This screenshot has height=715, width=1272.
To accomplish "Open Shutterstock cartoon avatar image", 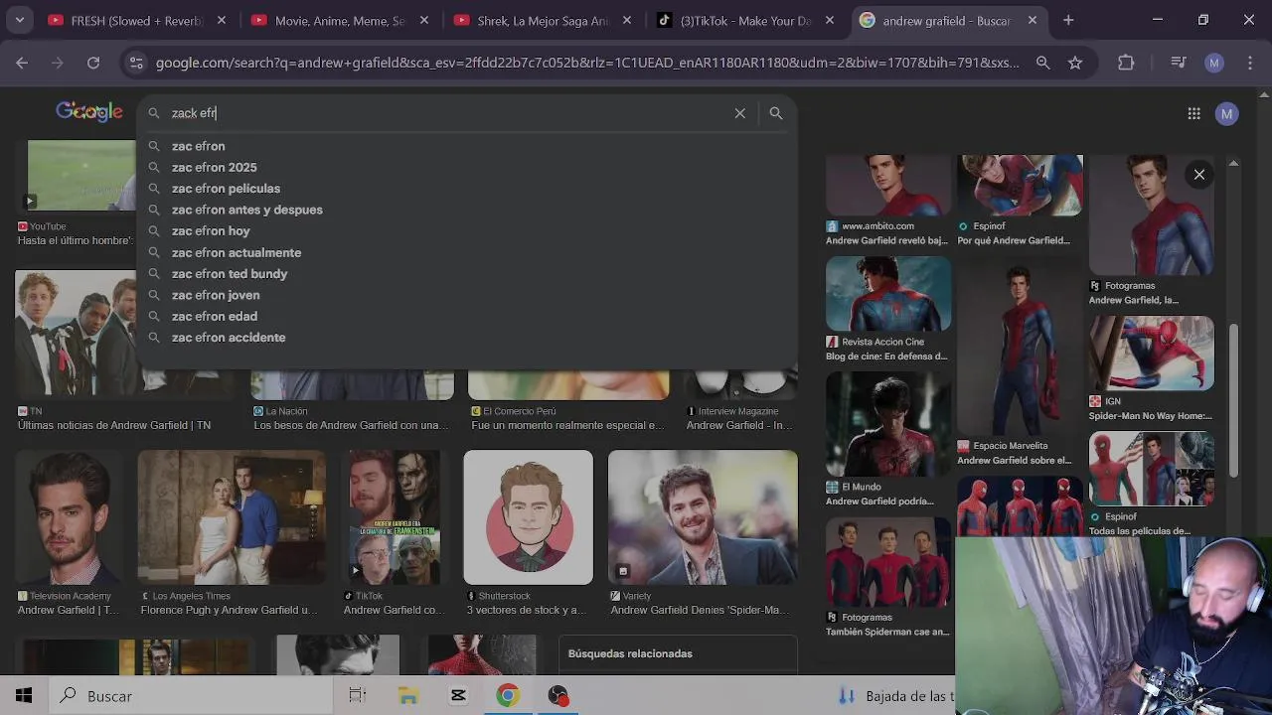I will click(x=528, y=517).
